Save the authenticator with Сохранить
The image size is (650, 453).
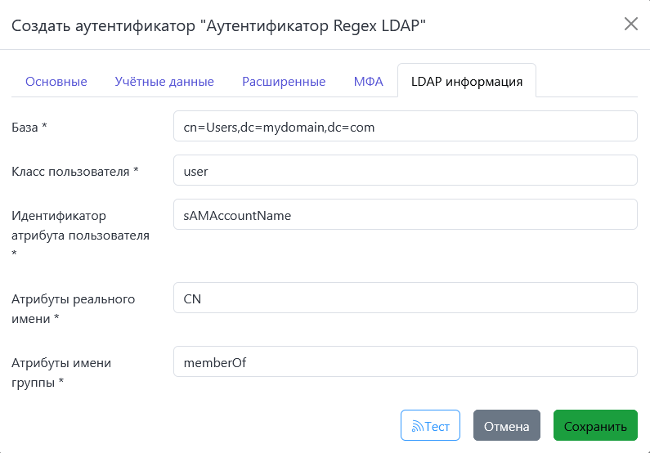tap(594, 426)
